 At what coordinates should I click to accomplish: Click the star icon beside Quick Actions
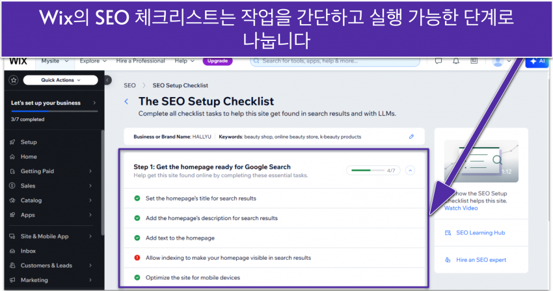(14, 80)
